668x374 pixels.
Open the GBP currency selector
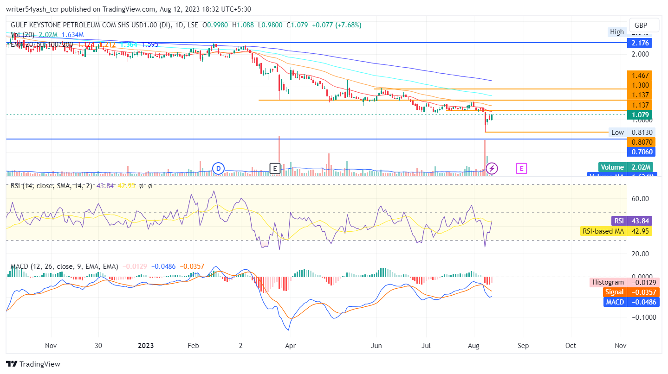(x=645, y=26)
